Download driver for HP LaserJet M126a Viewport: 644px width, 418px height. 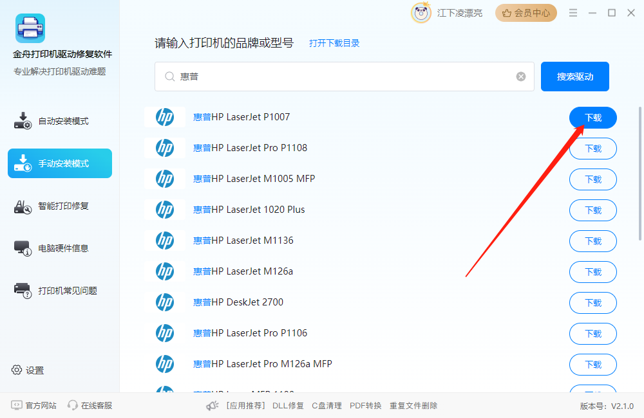pos(592,272)
